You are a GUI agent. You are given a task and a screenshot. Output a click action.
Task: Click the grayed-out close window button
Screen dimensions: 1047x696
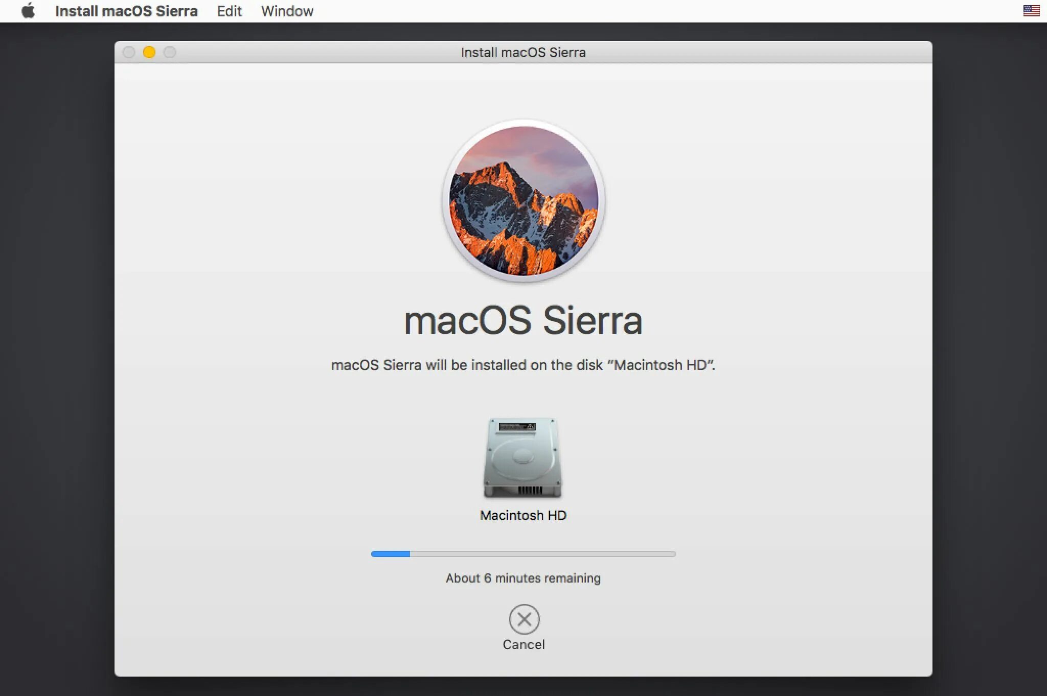click(129, 52)
